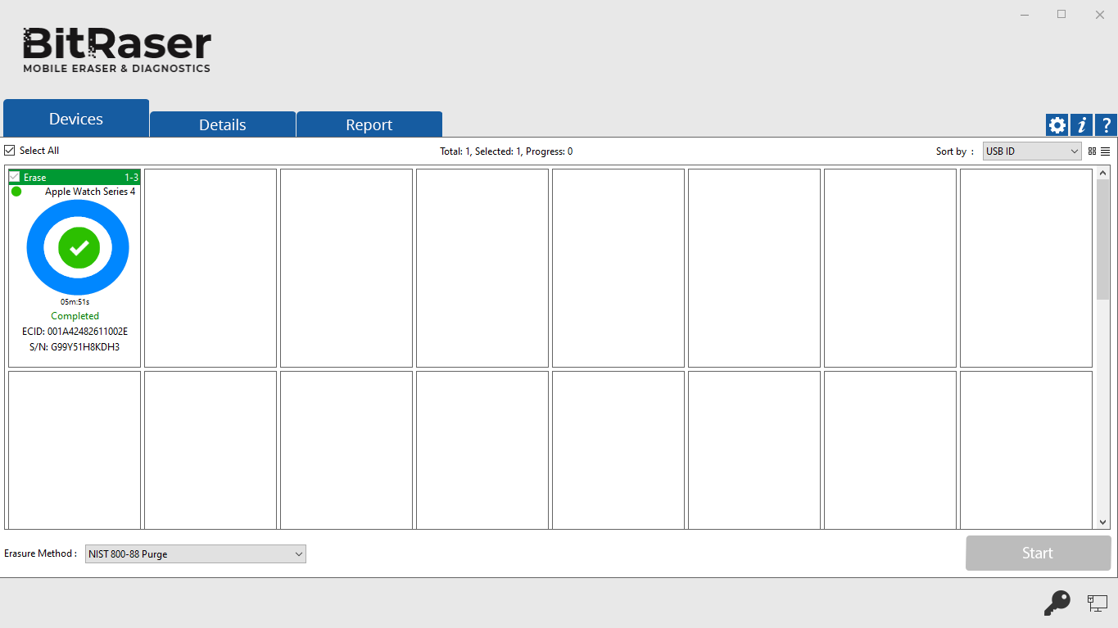Open the Erasure Method dropdown

[x=196, y=554]
